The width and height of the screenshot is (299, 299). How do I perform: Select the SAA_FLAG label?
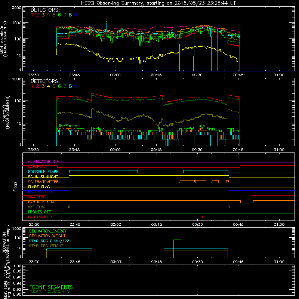[37, 197]
